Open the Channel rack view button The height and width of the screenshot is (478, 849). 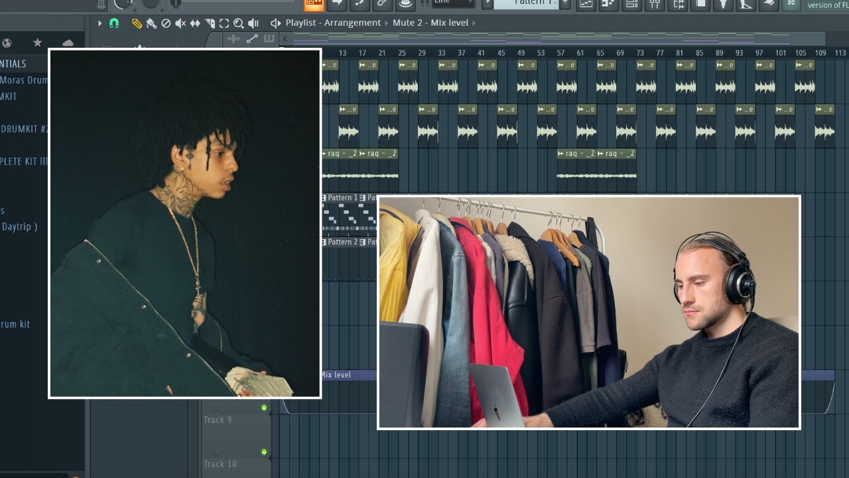(632, 4)
